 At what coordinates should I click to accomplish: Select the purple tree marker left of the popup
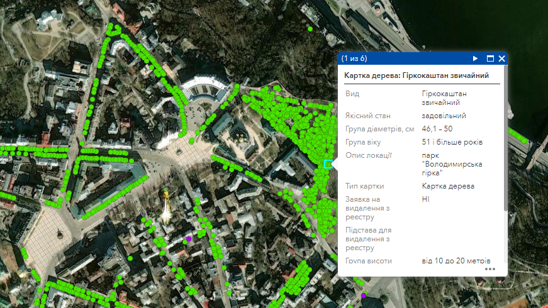pos(187,239)
